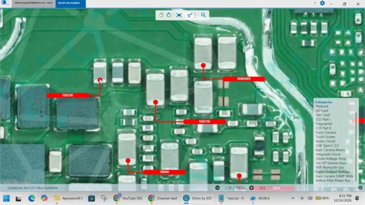Open the battery status tray icon
This screenshot has height=205, width=365.
pyautogui.click(x=322, y=198)
